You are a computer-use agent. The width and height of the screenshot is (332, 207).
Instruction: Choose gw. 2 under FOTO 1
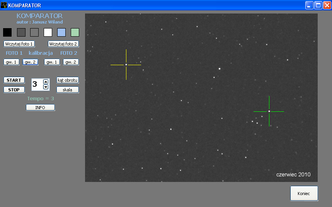30,62
